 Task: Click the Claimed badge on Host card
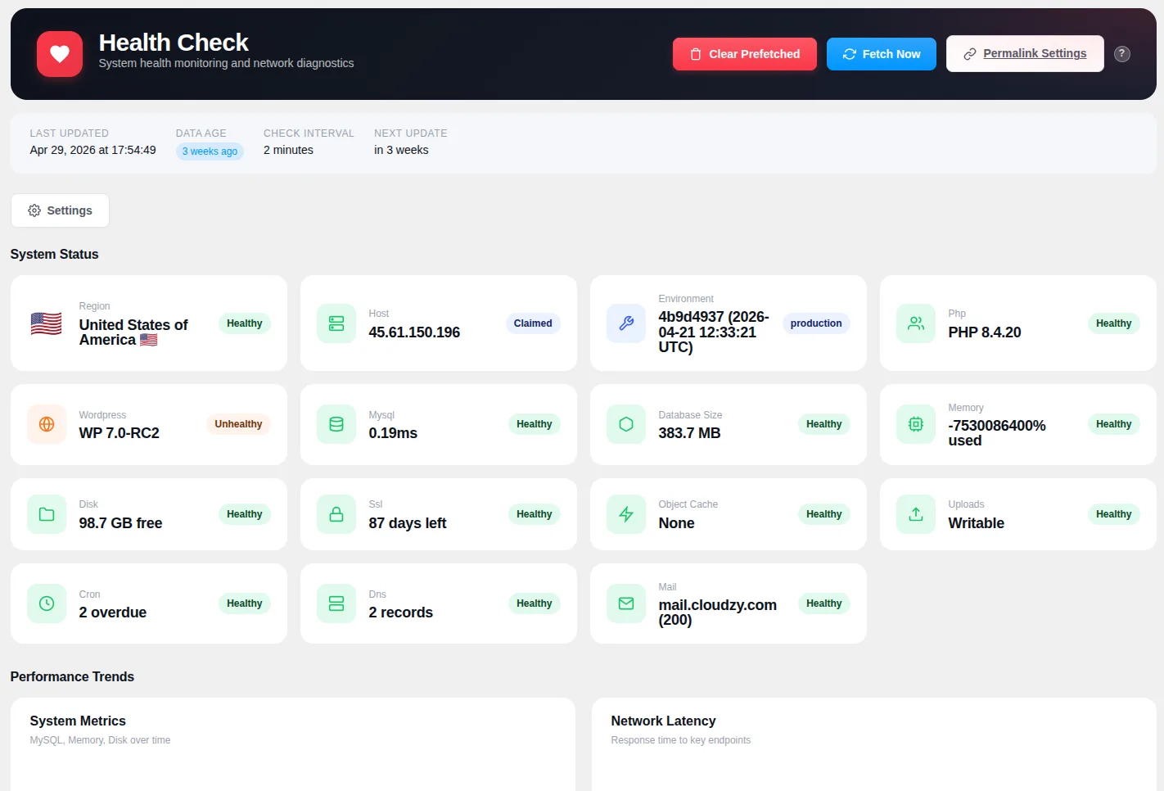tap(533, 323)
